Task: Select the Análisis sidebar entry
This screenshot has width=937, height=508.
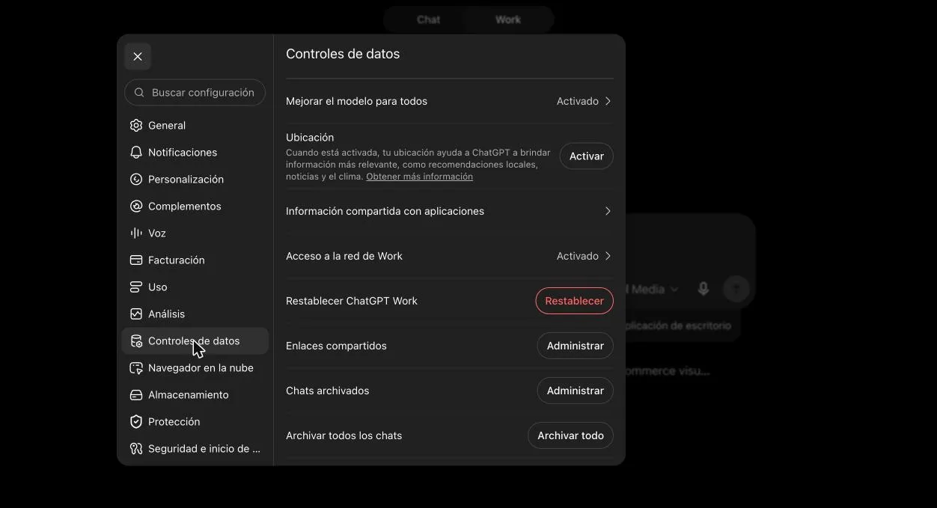Action: (195, 314)
